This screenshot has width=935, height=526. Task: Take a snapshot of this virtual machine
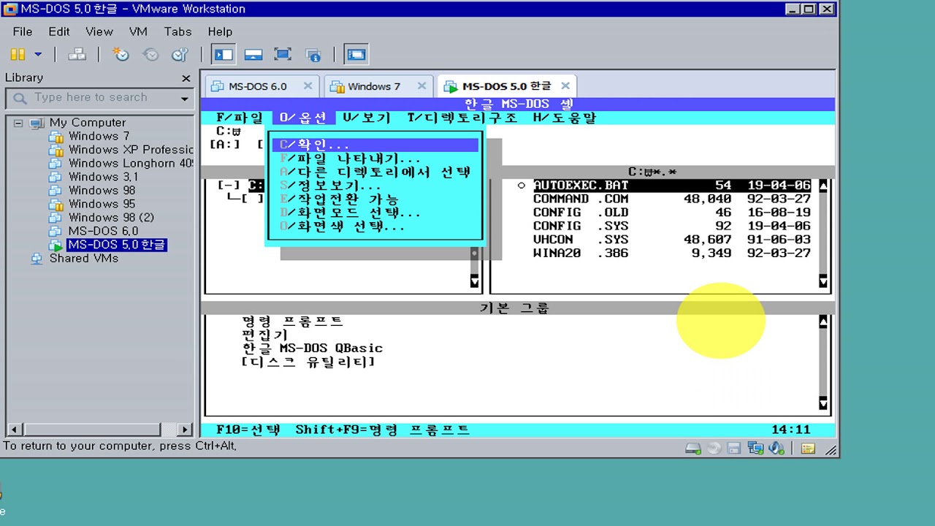point(121,54)
